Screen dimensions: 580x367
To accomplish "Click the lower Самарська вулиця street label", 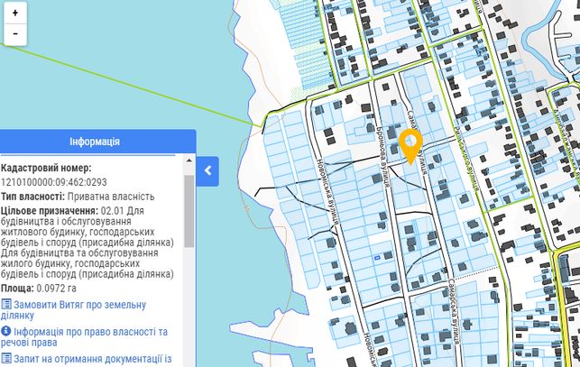I will point(454,311).
